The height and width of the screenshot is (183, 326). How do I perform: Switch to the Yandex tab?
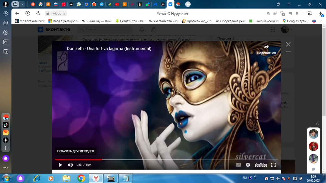[x=33, y=4]
